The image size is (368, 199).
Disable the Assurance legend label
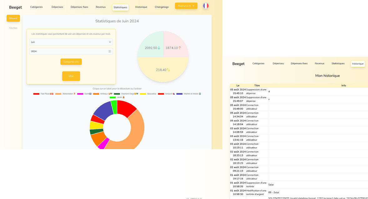point(151,94)
